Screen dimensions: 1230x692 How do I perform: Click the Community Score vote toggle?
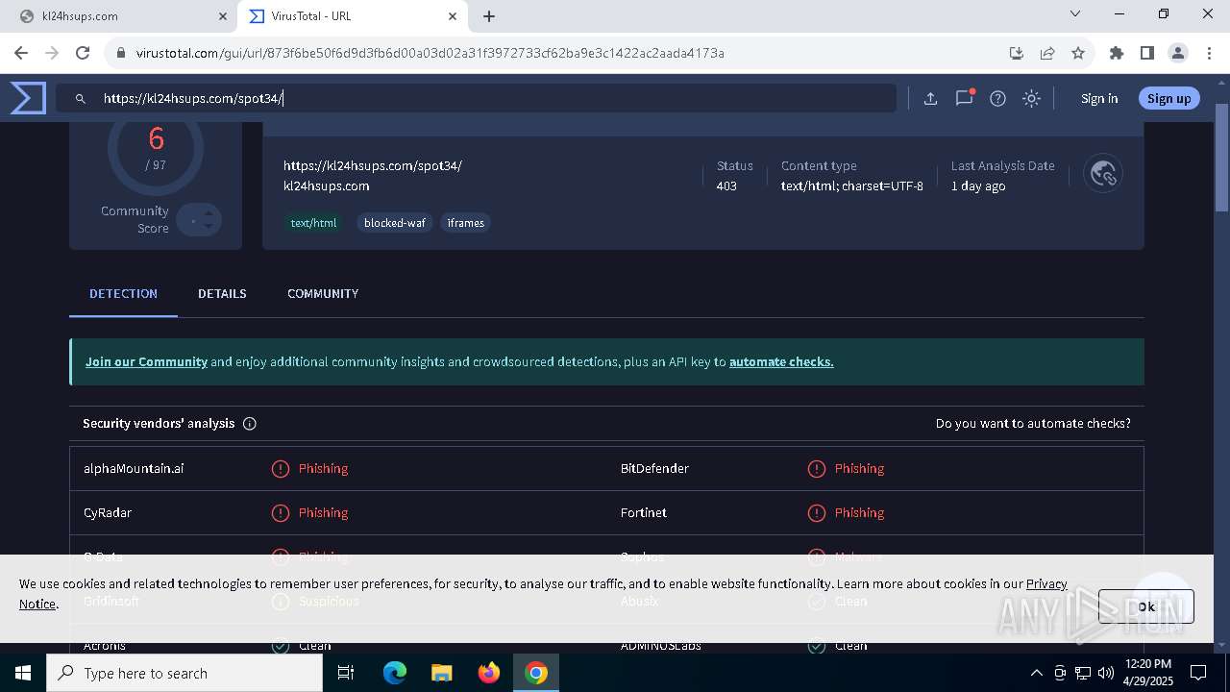click(x=199, y=220)
